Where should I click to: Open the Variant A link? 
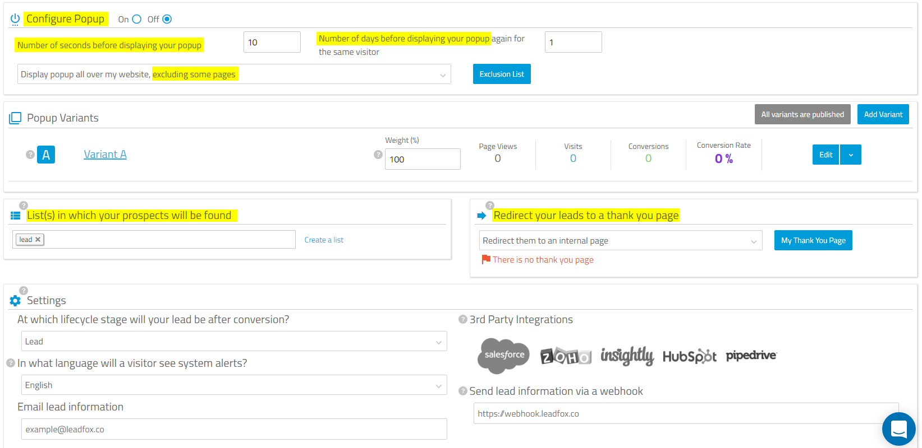pyautogui.click(x=105, y=154)
